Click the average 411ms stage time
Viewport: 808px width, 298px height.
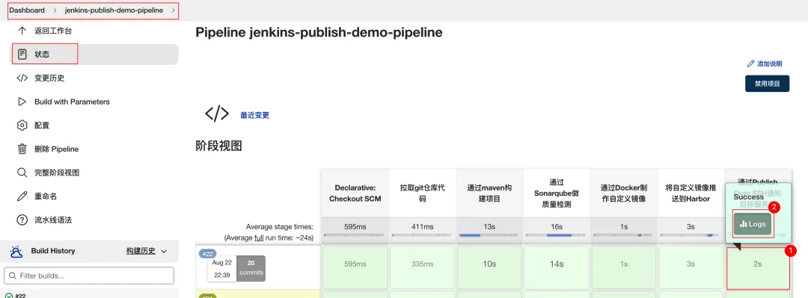[x=423, y=226]
